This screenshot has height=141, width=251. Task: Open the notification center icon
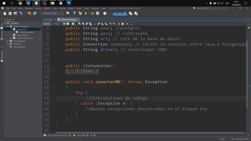point(246,3)
